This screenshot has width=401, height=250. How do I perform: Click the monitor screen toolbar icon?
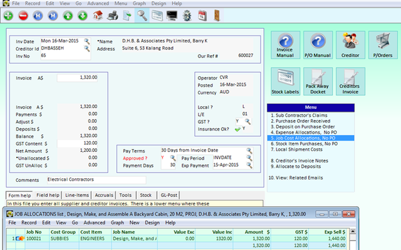click(x=172, y=16)
